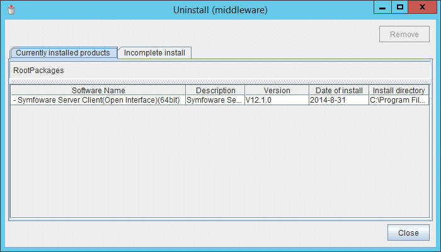Close the window with the red X button

[x=422, y=8]
